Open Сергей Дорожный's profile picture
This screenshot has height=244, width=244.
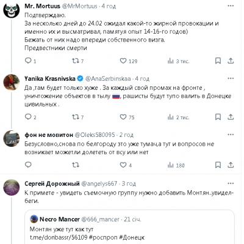coord(12,188)
